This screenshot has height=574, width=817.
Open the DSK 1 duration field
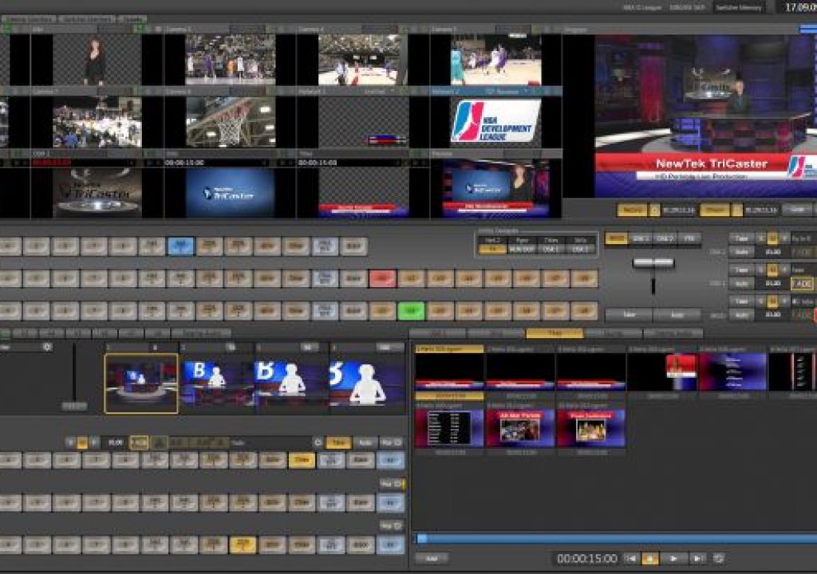(x=772, y=252)
